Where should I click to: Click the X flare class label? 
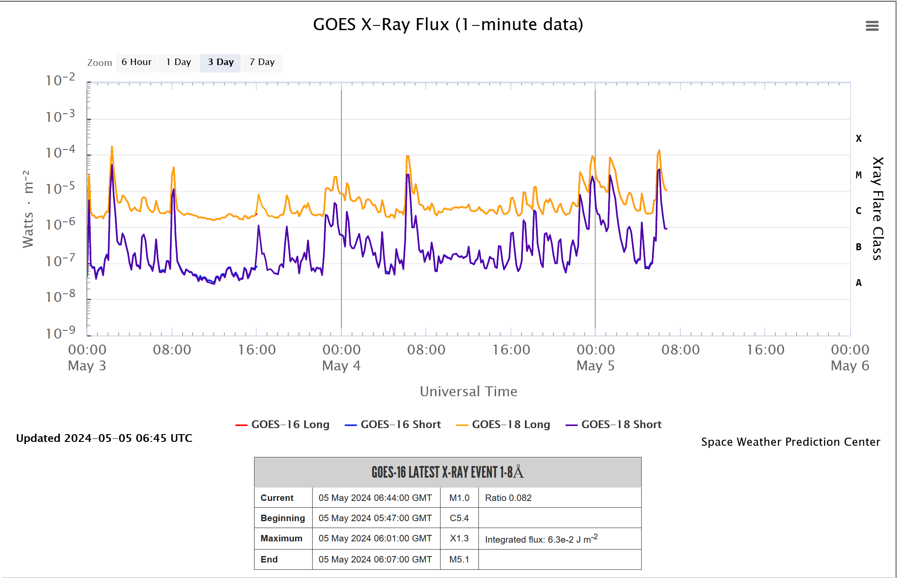pos(858,139)
